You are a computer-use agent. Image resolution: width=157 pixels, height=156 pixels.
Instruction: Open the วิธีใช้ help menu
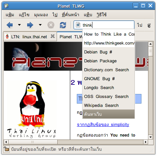point(102,15)
